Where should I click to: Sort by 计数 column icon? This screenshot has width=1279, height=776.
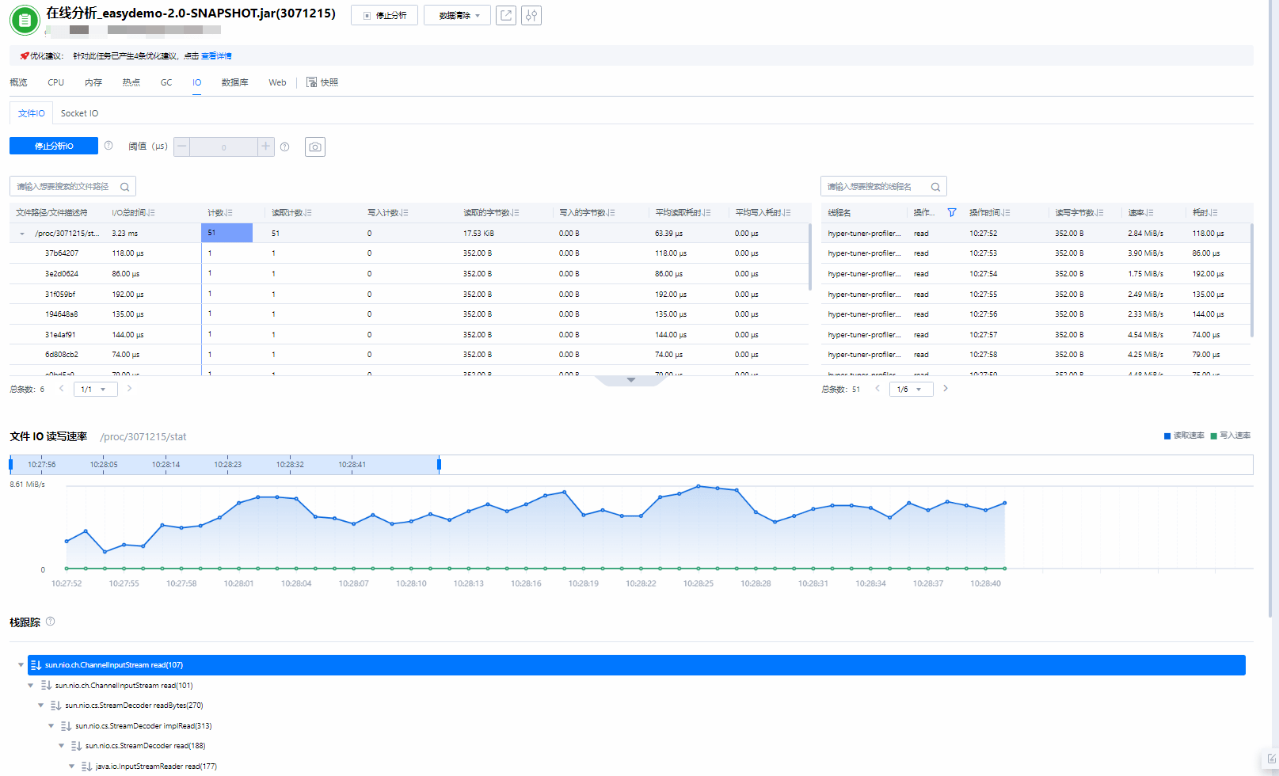tap(229, 213)
